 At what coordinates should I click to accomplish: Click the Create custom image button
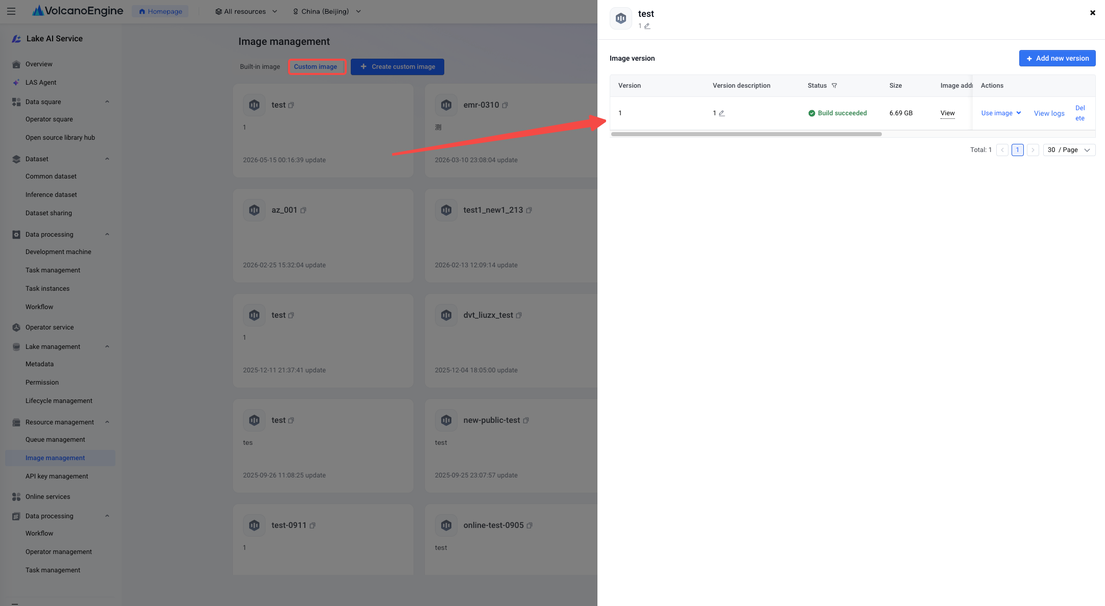click(x=397, y=67)
